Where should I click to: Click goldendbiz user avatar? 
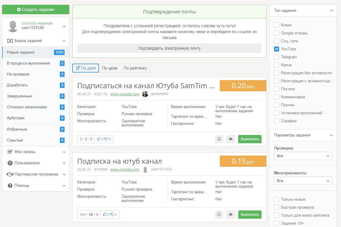(145, 94)
